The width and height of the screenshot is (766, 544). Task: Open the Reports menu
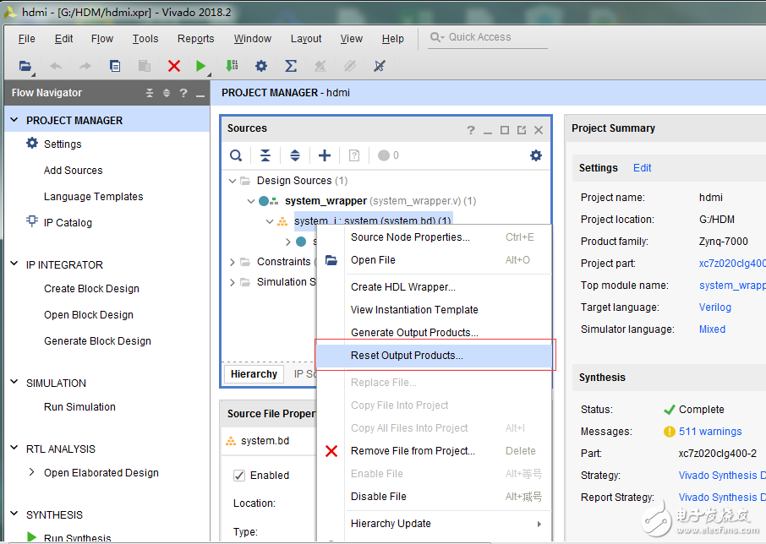[195, 39]
